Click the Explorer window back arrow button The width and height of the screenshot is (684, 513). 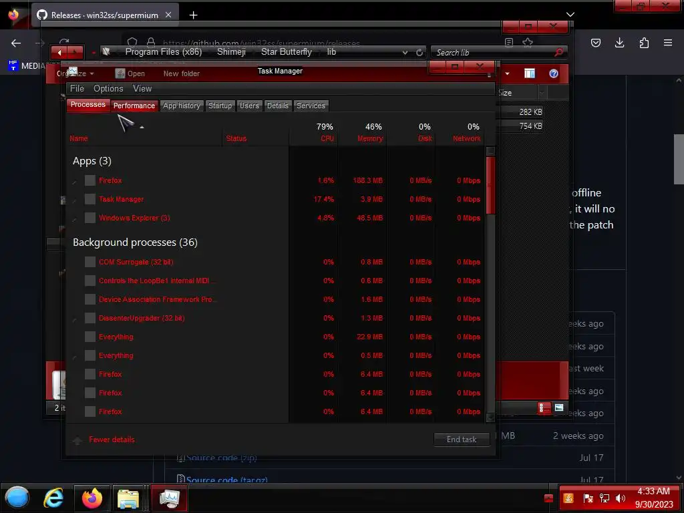pos(59,53)
